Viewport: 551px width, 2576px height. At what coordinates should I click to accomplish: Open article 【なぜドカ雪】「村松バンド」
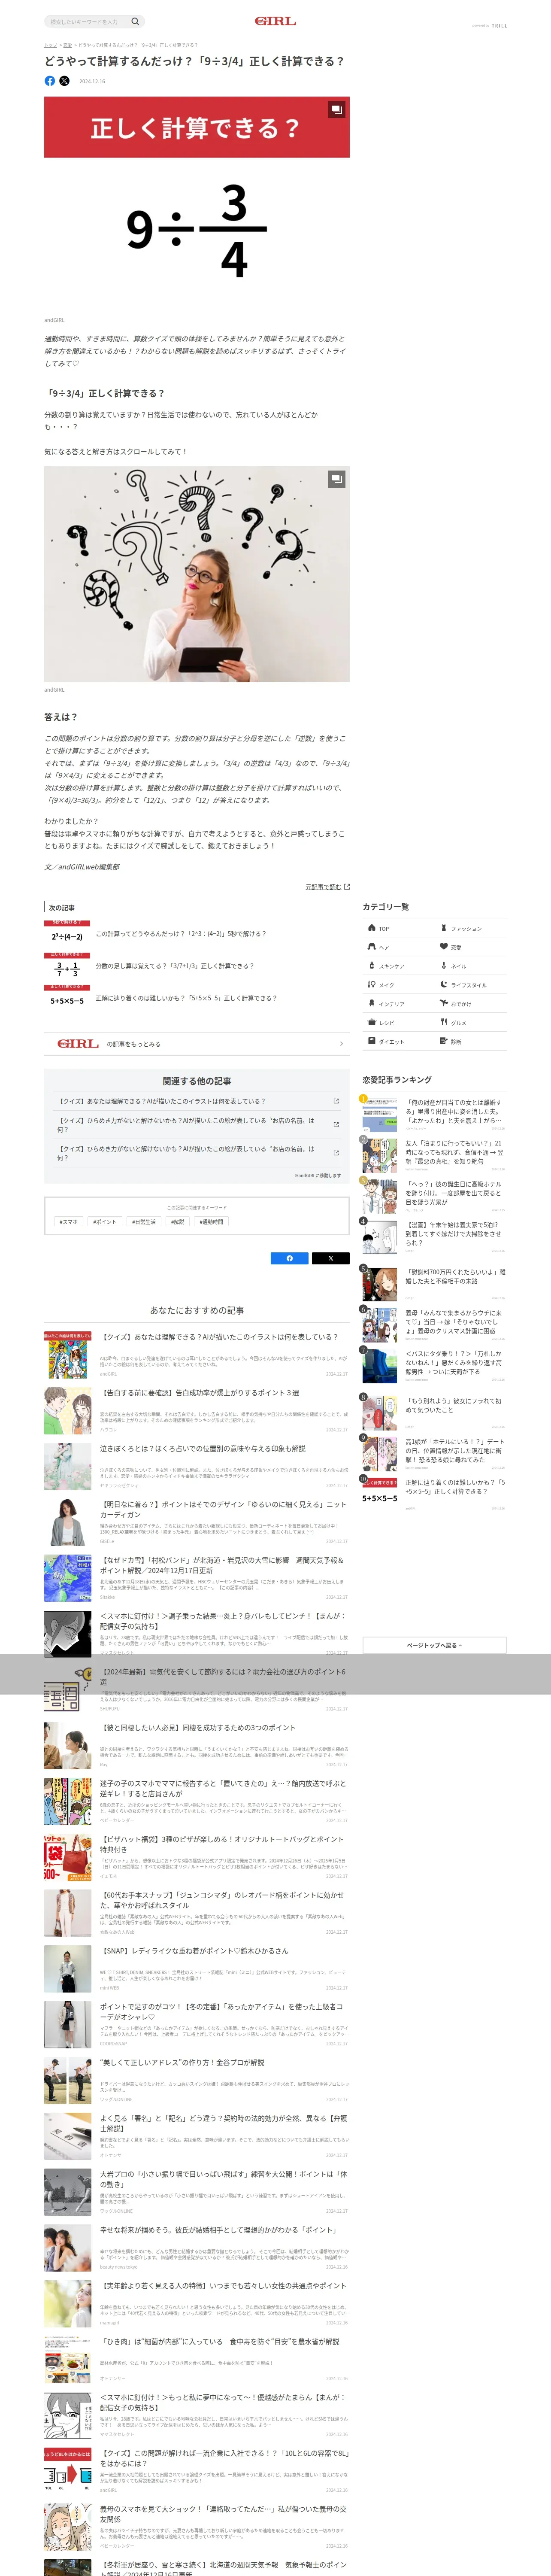pyautogui.click(x=221, y=1565)
